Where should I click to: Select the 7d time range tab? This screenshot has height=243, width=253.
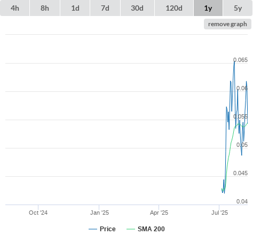[x=105, y=8]
